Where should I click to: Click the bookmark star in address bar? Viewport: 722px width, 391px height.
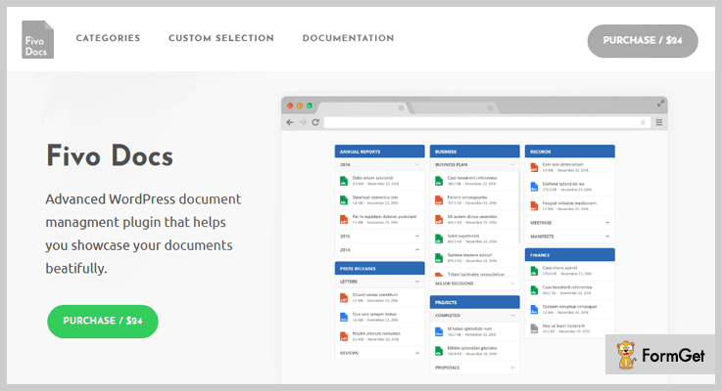coord(643,122)
